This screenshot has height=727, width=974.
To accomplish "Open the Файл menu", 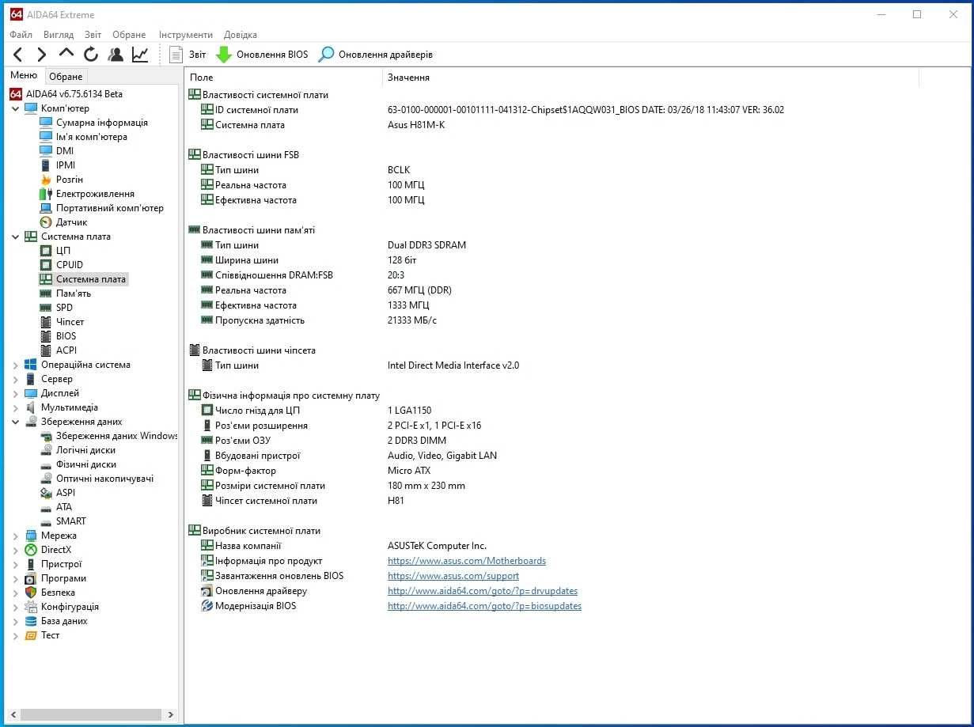I will [21, 35].
